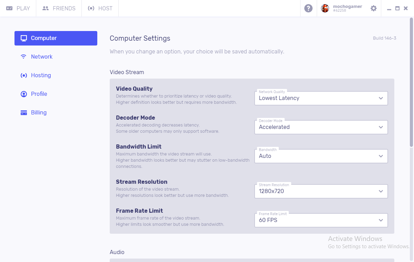Click the Profile person icon in sidebar
414x262 pixels.
click(24, 94)
